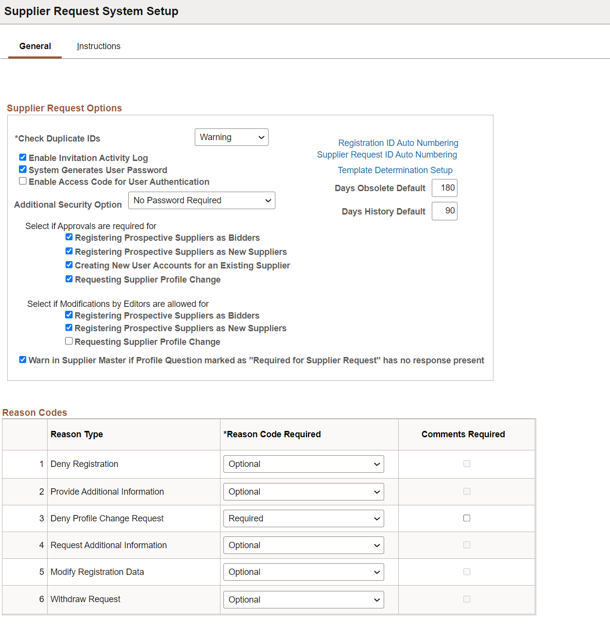This screenshot has height=624, width=610.
Task: Toggle Creating New User Accounts for Existing Supplier
Action: pyautogui.click(x=69, y=265)
